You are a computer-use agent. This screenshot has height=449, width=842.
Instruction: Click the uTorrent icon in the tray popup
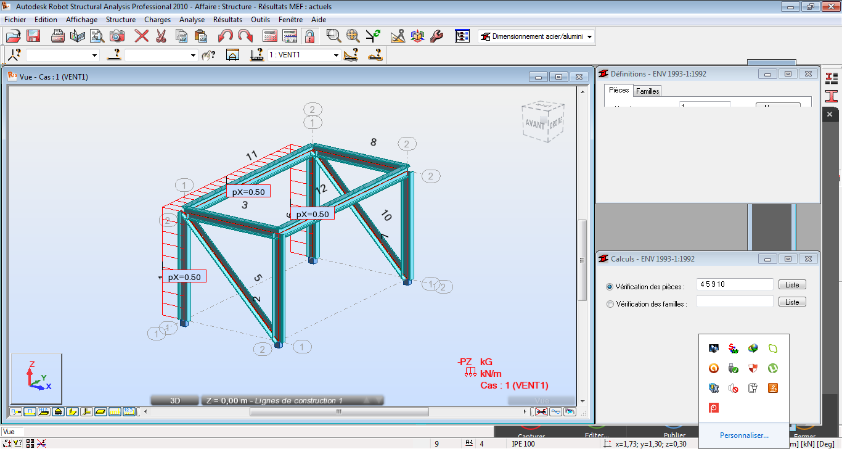click(x=772, y=368)
